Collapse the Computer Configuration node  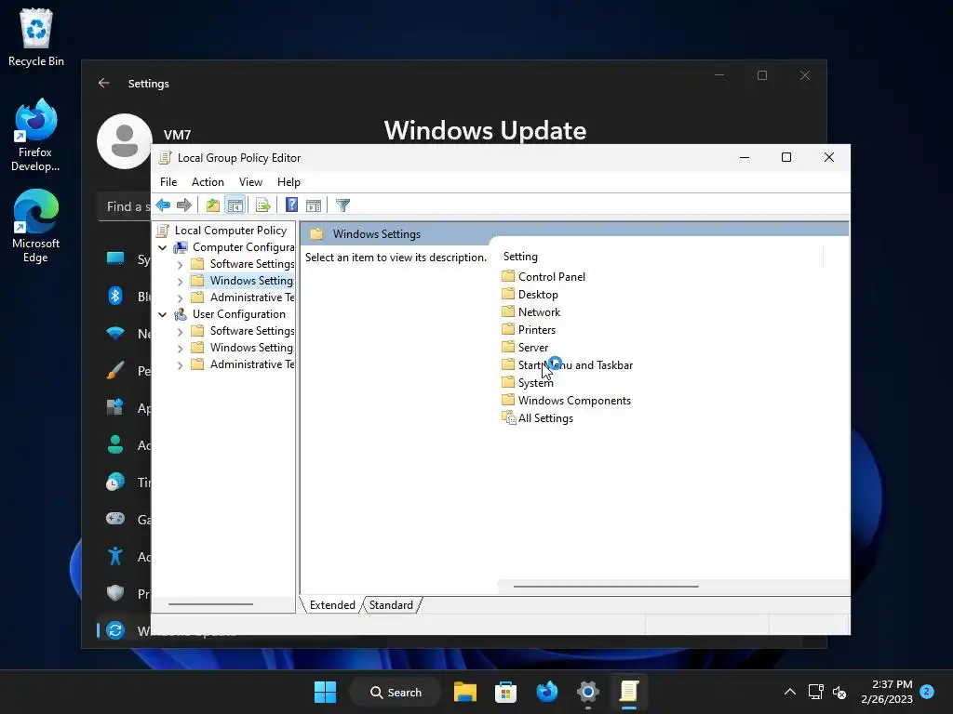coord(162,247)
